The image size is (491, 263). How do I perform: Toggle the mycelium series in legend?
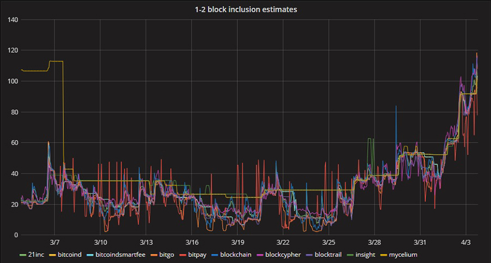click(x=399, y=254)
